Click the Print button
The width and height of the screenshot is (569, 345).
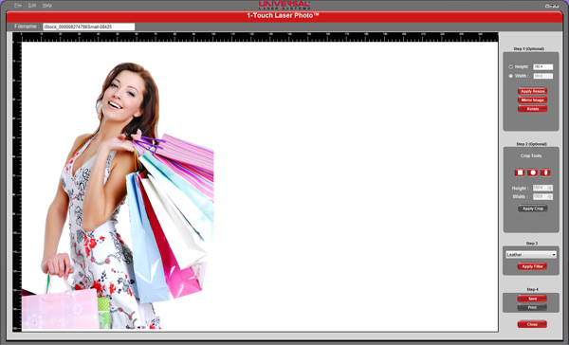point(532,307)
